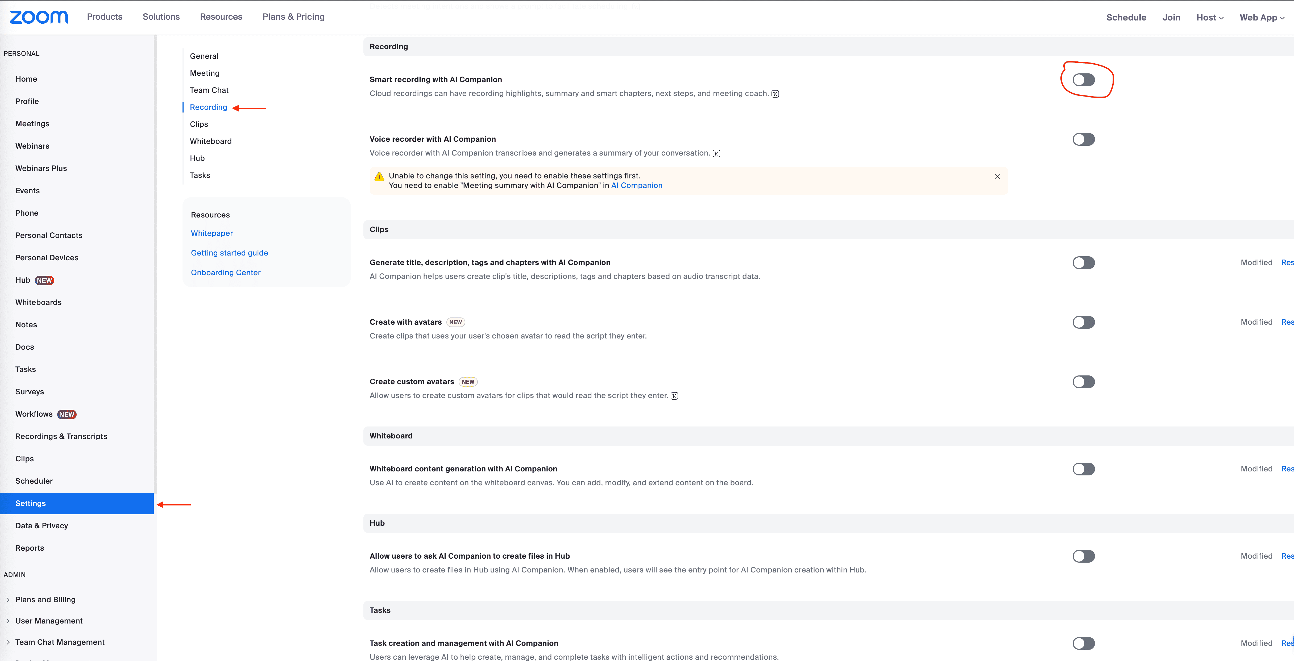Click info icon beside Smart recording description

[x=775, y=94]
